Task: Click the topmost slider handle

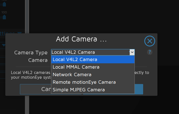Action: (4, 4)
